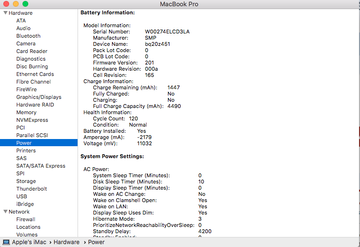Select NVMExpress in the sidebar
This screenshot has height=247, width=360.
click(32, 120)
